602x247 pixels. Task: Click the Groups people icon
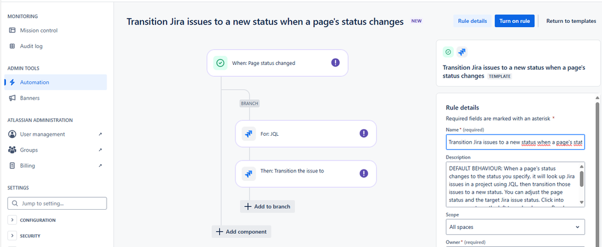(x=13, y=150)
